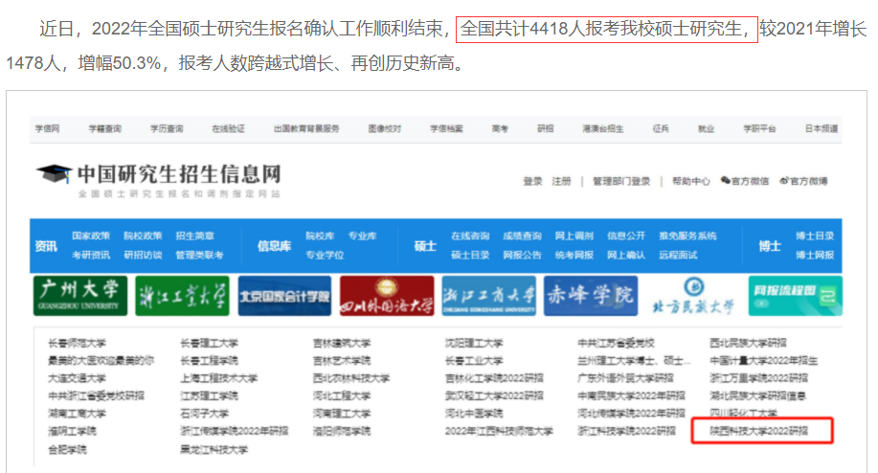The height and width of the screenshot is (473, 878).
Task: Open the 长春师范大学 link
Action: [77, 343]
